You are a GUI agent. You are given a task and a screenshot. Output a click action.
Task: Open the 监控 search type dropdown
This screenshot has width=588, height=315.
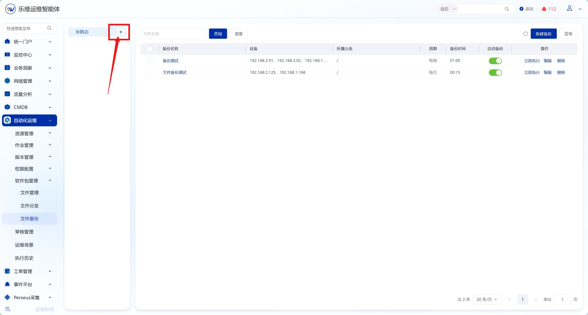click(447, 9)
